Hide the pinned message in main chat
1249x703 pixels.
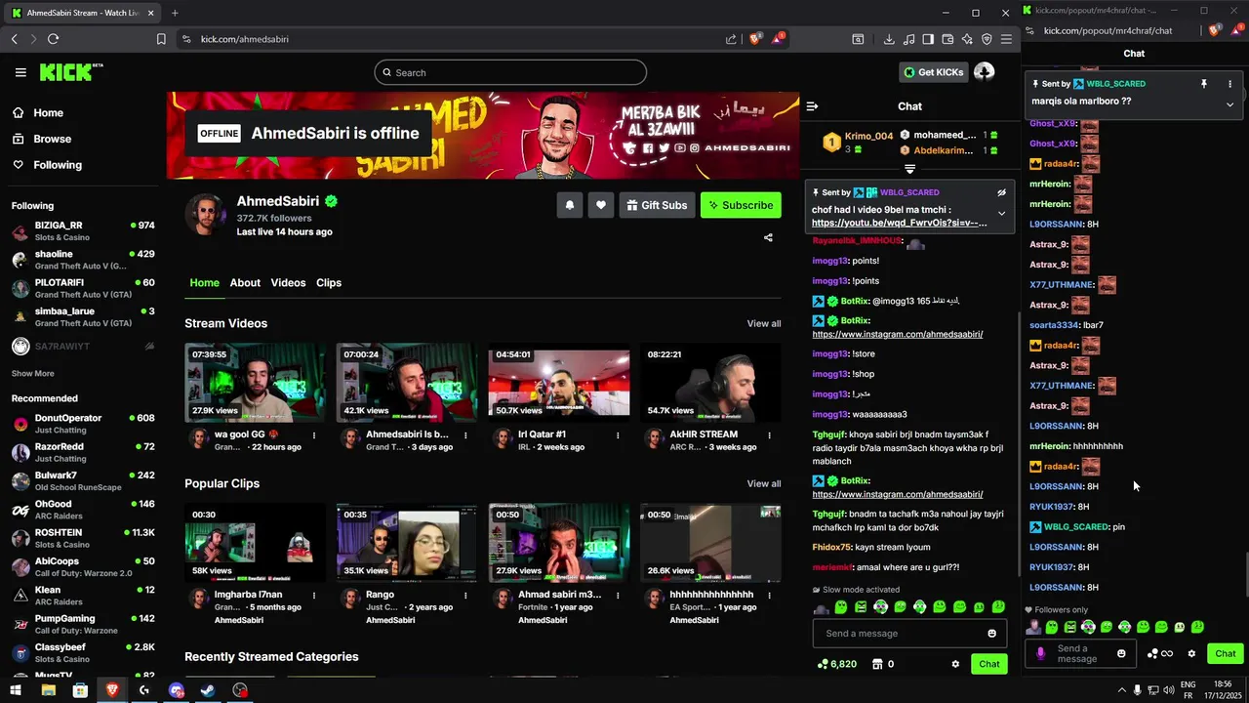1001,192
